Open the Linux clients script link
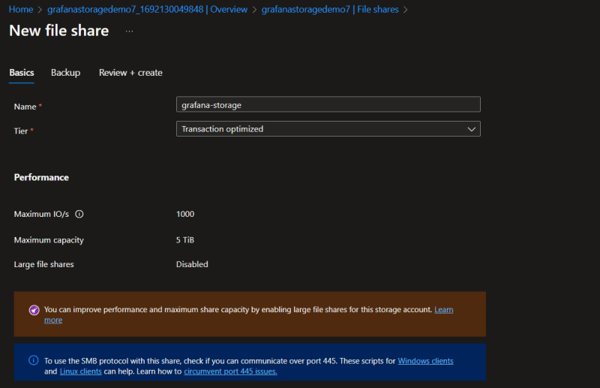 pos(81,371)
